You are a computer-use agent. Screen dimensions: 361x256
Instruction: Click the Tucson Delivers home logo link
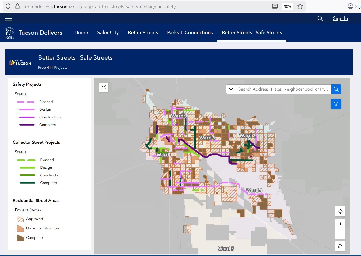(34, 33)
